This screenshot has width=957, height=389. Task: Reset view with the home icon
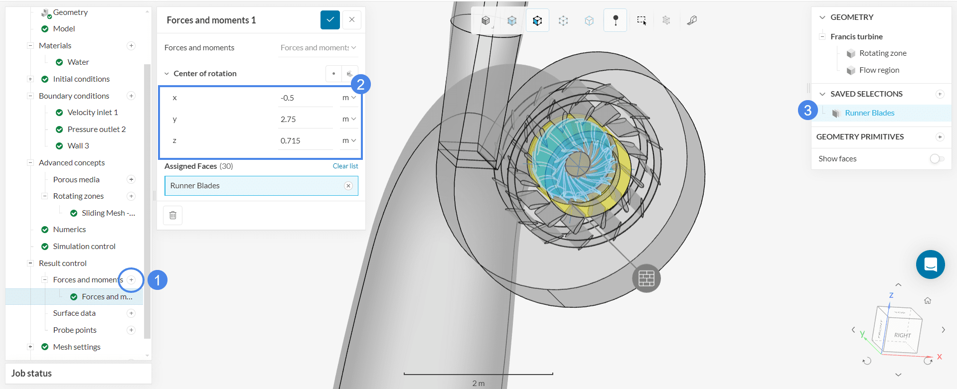pyautogui.click(x=927, y=300)
